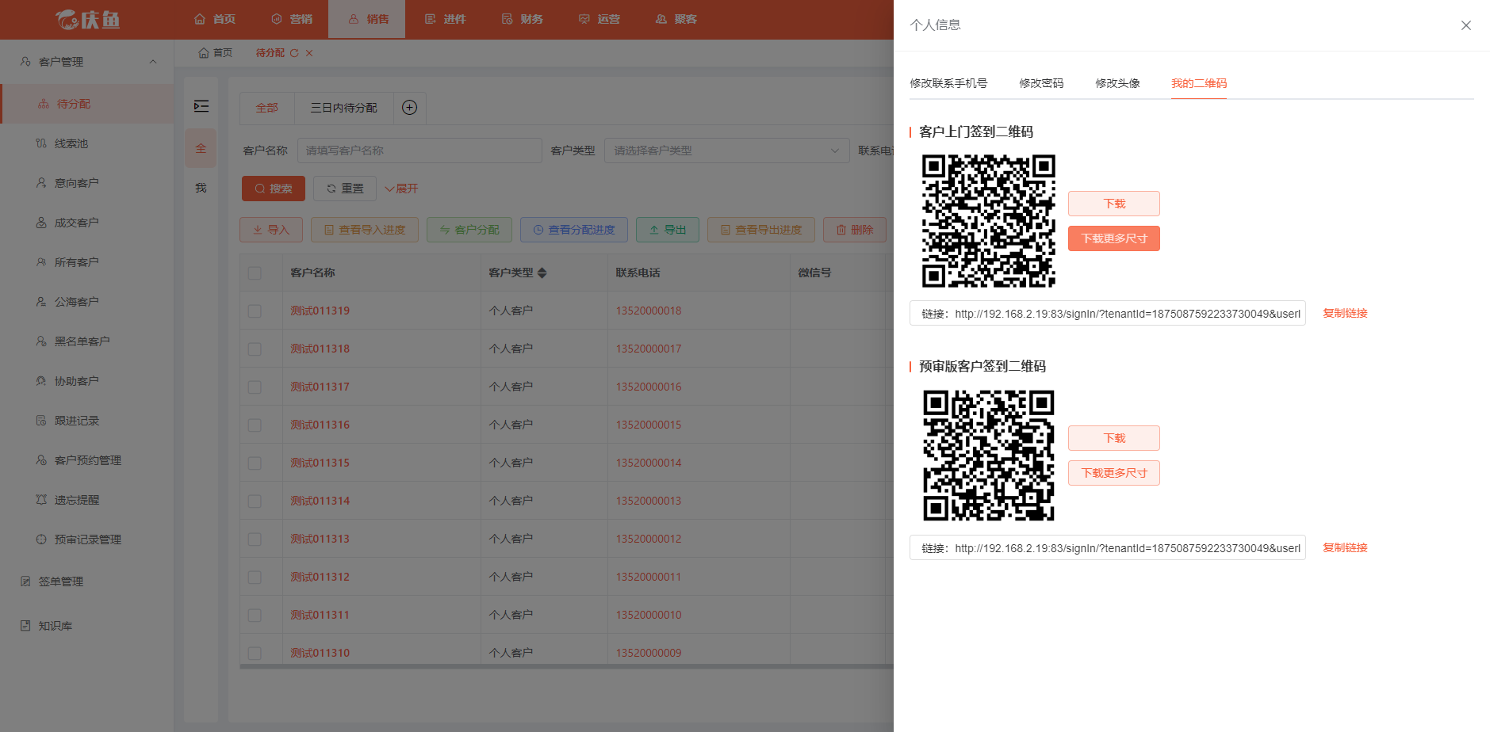The width and height of the screenshot is (1490, 732).
Task: Click 客户分配 button
Action: (x=469, y=230)
